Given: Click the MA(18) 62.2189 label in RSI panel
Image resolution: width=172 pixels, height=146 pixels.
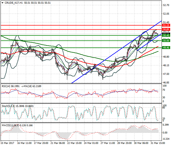Looking at the screenshot, I should (x=33, y=86).
